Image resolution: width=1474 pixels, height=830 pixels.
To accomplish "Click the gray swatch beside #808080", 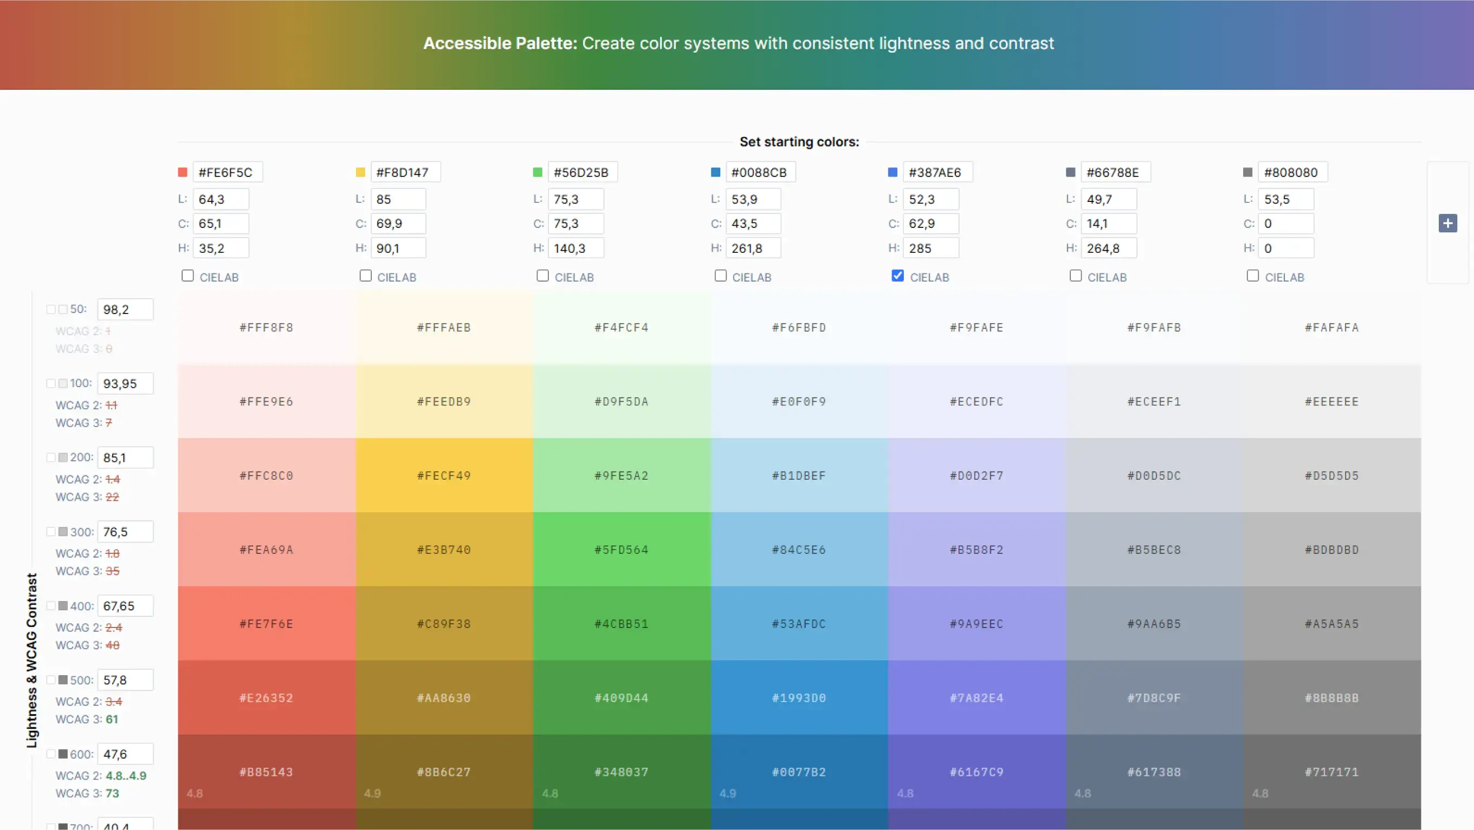I will 1248,172.
